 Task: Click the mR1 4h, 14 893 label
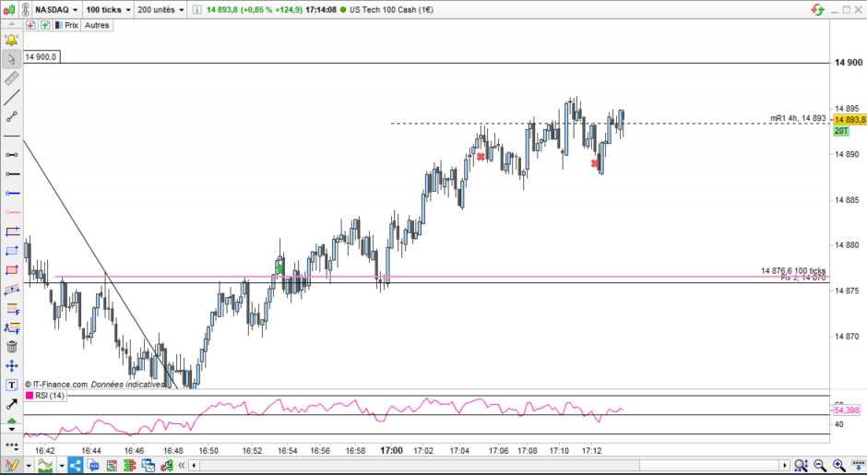pos(798,118)
